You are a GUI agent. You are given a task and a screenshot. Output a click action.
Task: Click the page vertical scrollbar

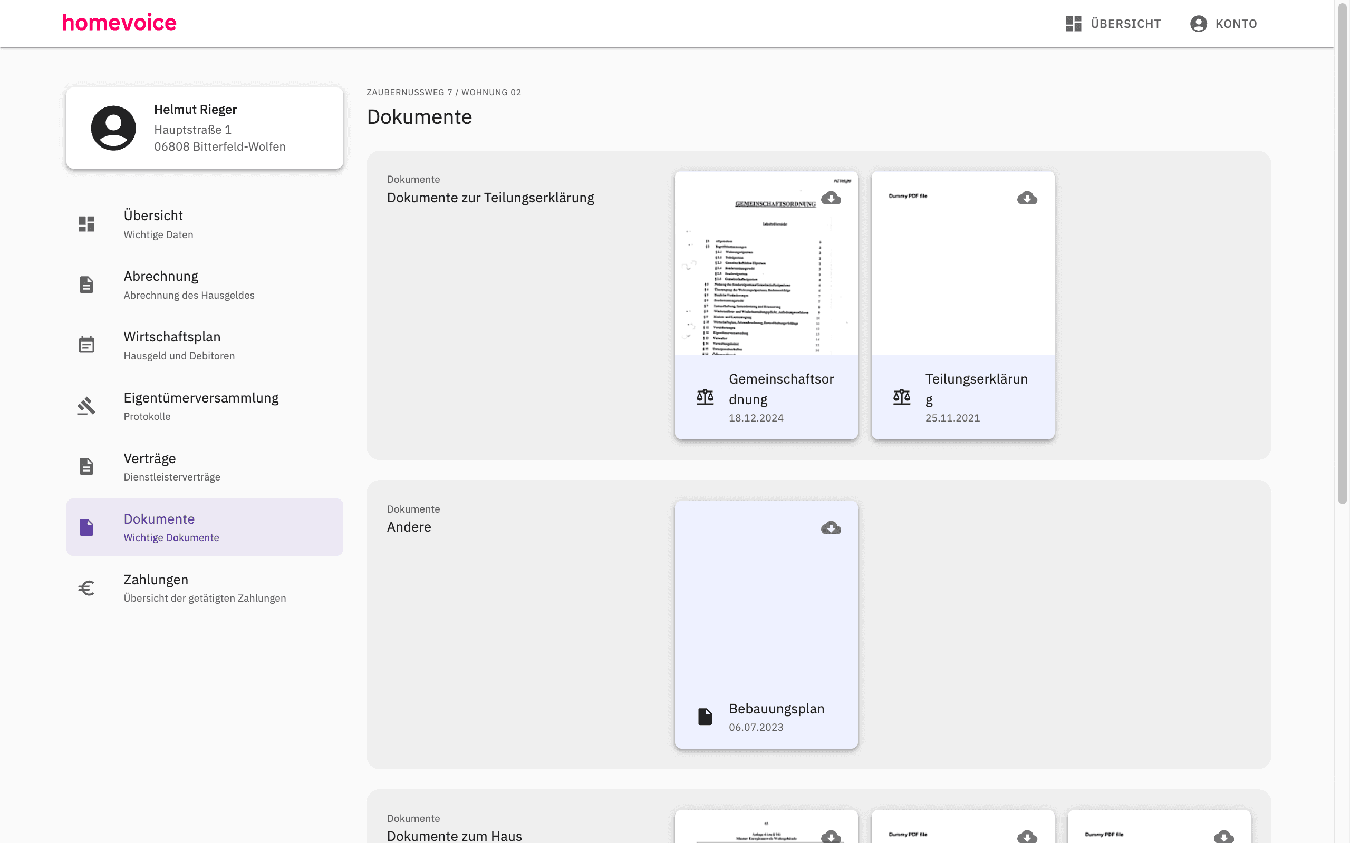1342,253
